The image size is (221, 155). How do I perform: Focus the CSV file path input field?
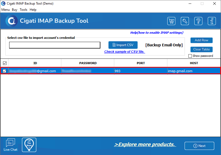click(55, 45)
